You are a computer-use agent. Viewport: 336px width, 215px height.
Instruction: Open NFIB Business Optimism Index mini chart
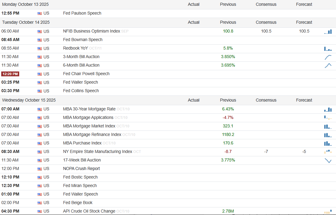click(328, 32)
